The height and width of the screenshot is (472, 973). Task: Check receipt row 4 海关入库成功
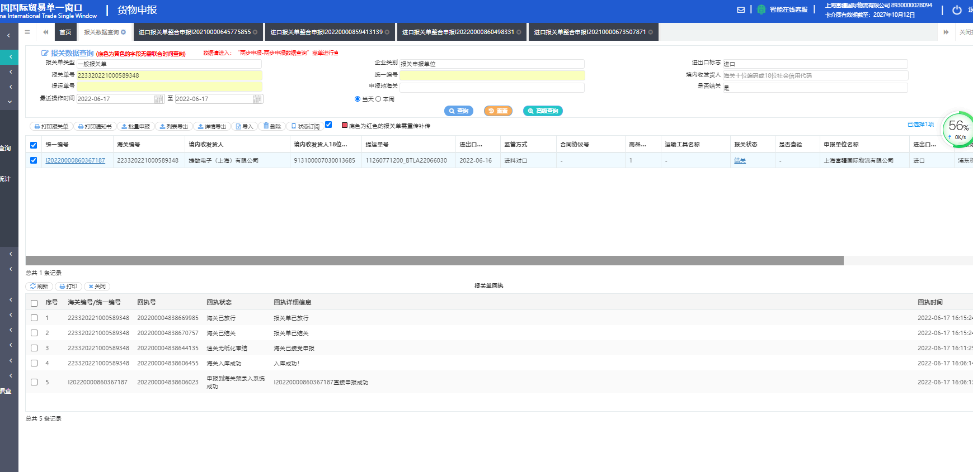(34, 363)
